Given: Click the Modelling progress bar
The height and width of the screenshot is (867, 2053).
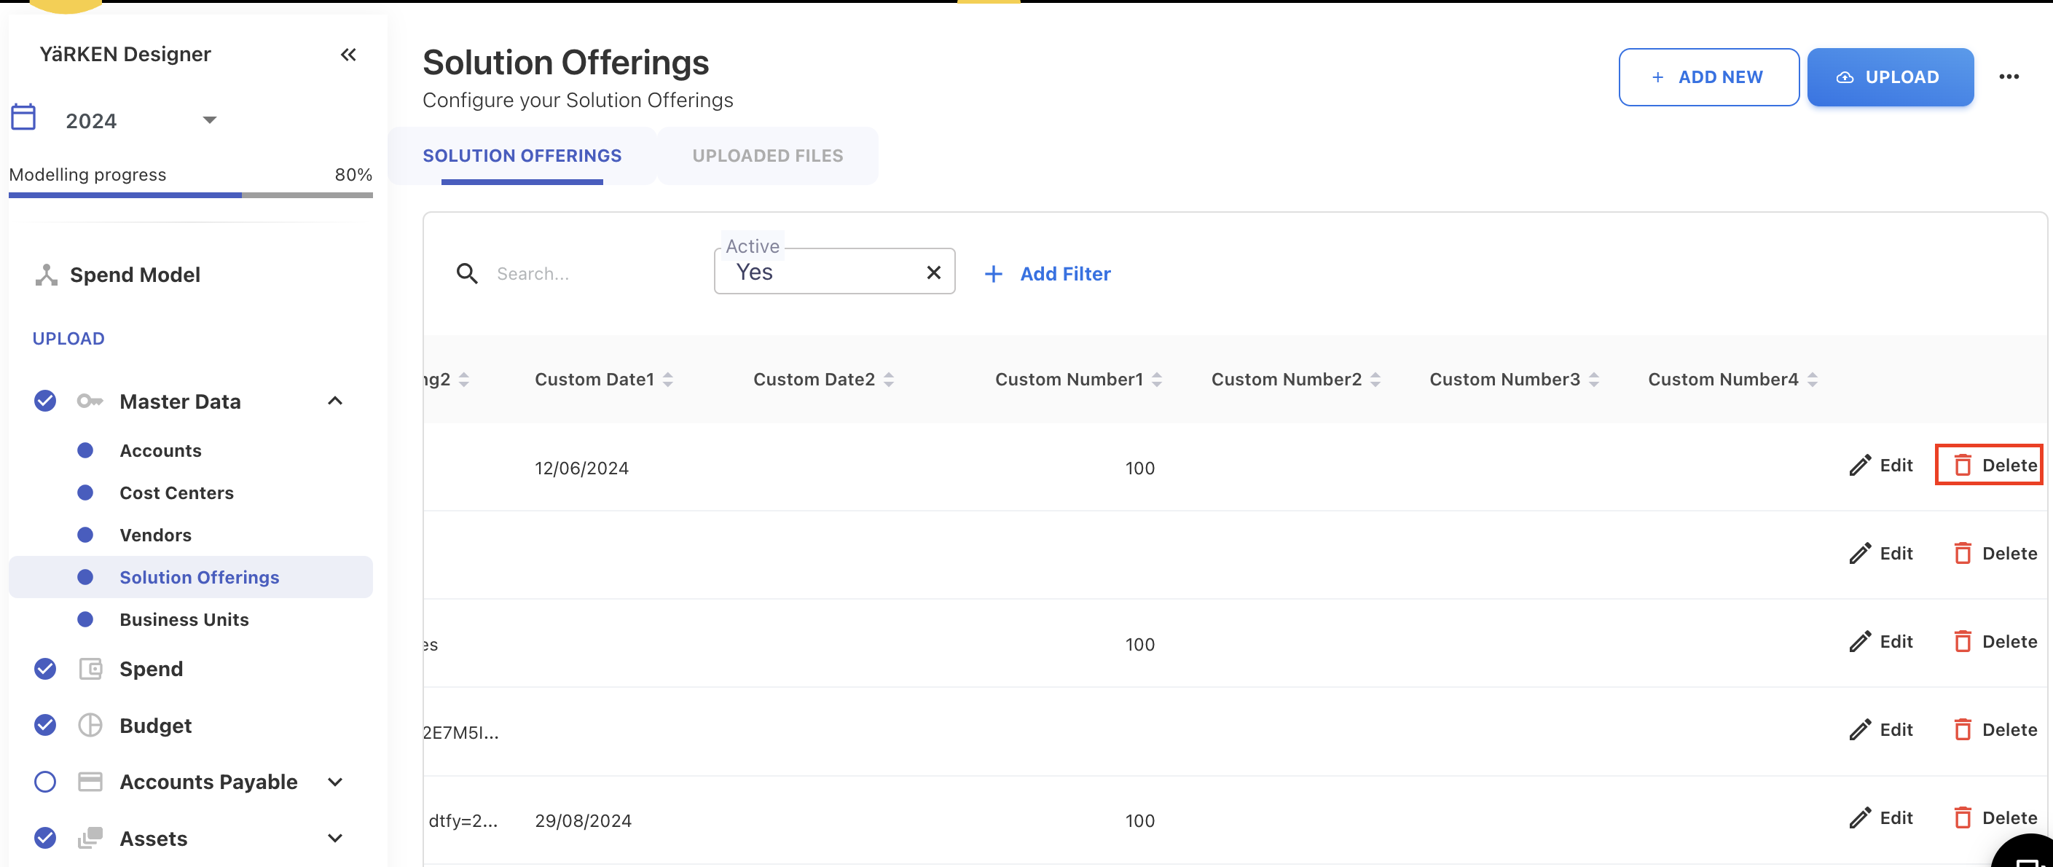Looking at the screenshot, I should pyautogui.click(x=190, y=195).
